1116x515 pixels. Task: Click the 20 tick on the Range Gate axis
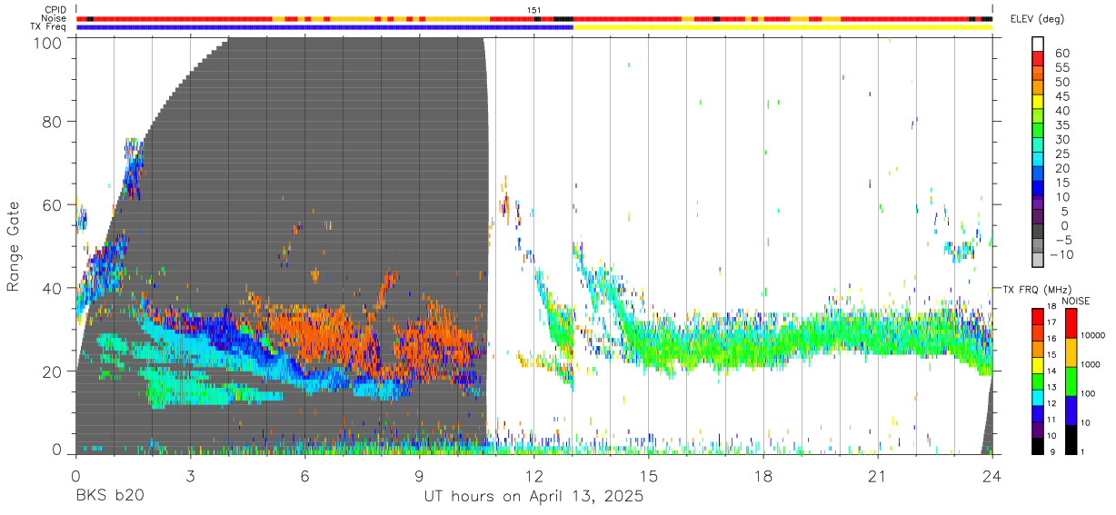(x=54, y=371)
